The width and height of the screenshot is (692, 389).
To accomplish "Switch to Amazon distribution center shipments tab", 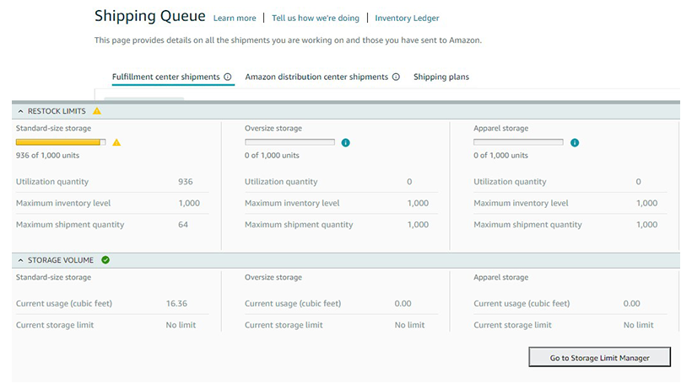I will [316, 77].
